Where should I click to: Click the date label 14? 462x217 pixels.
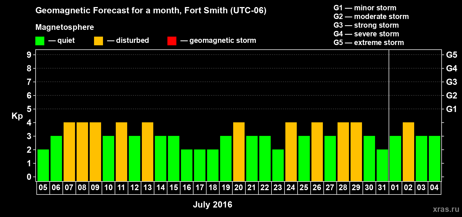(x=160, y=188)
